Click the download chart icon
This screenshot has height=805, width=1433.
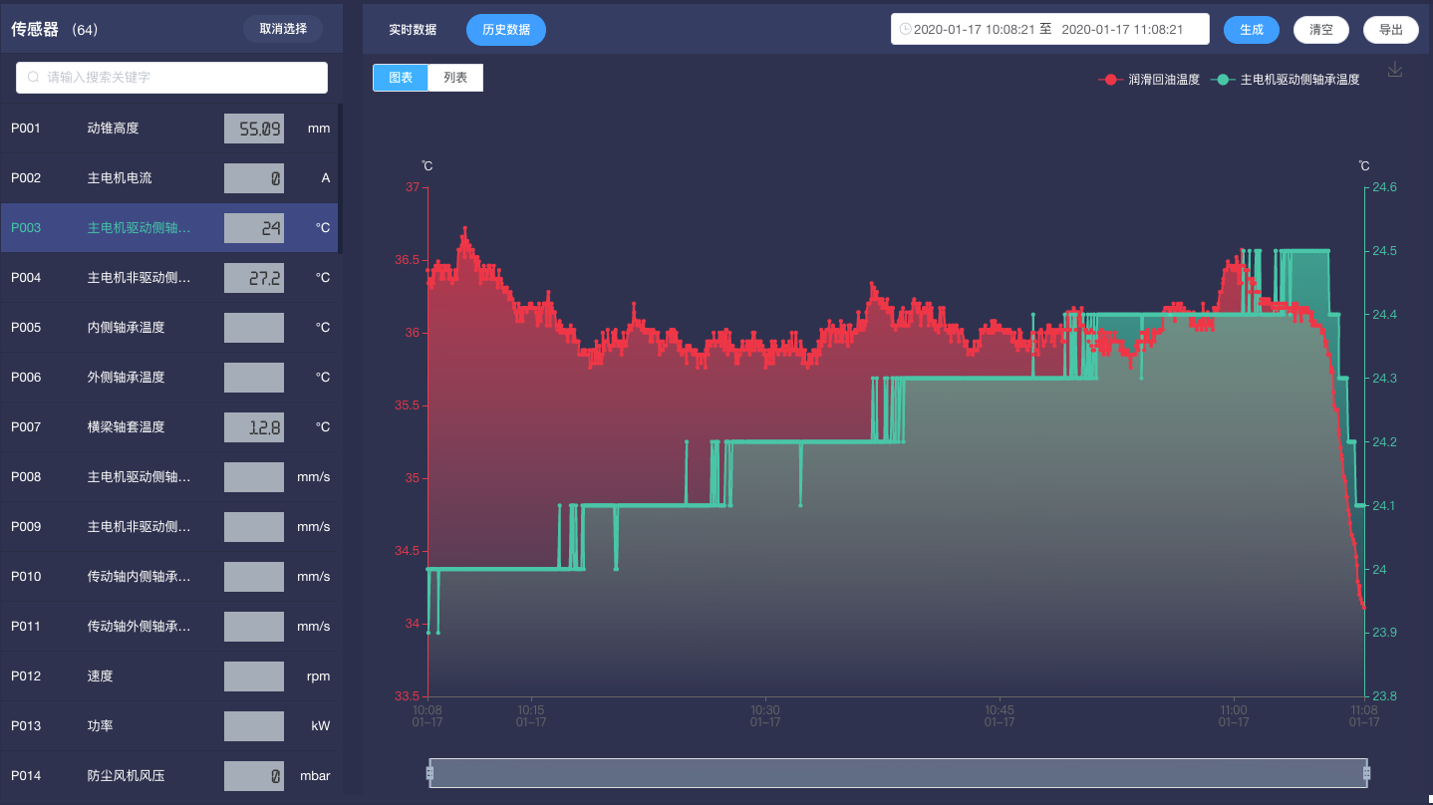click(1395, 70)
